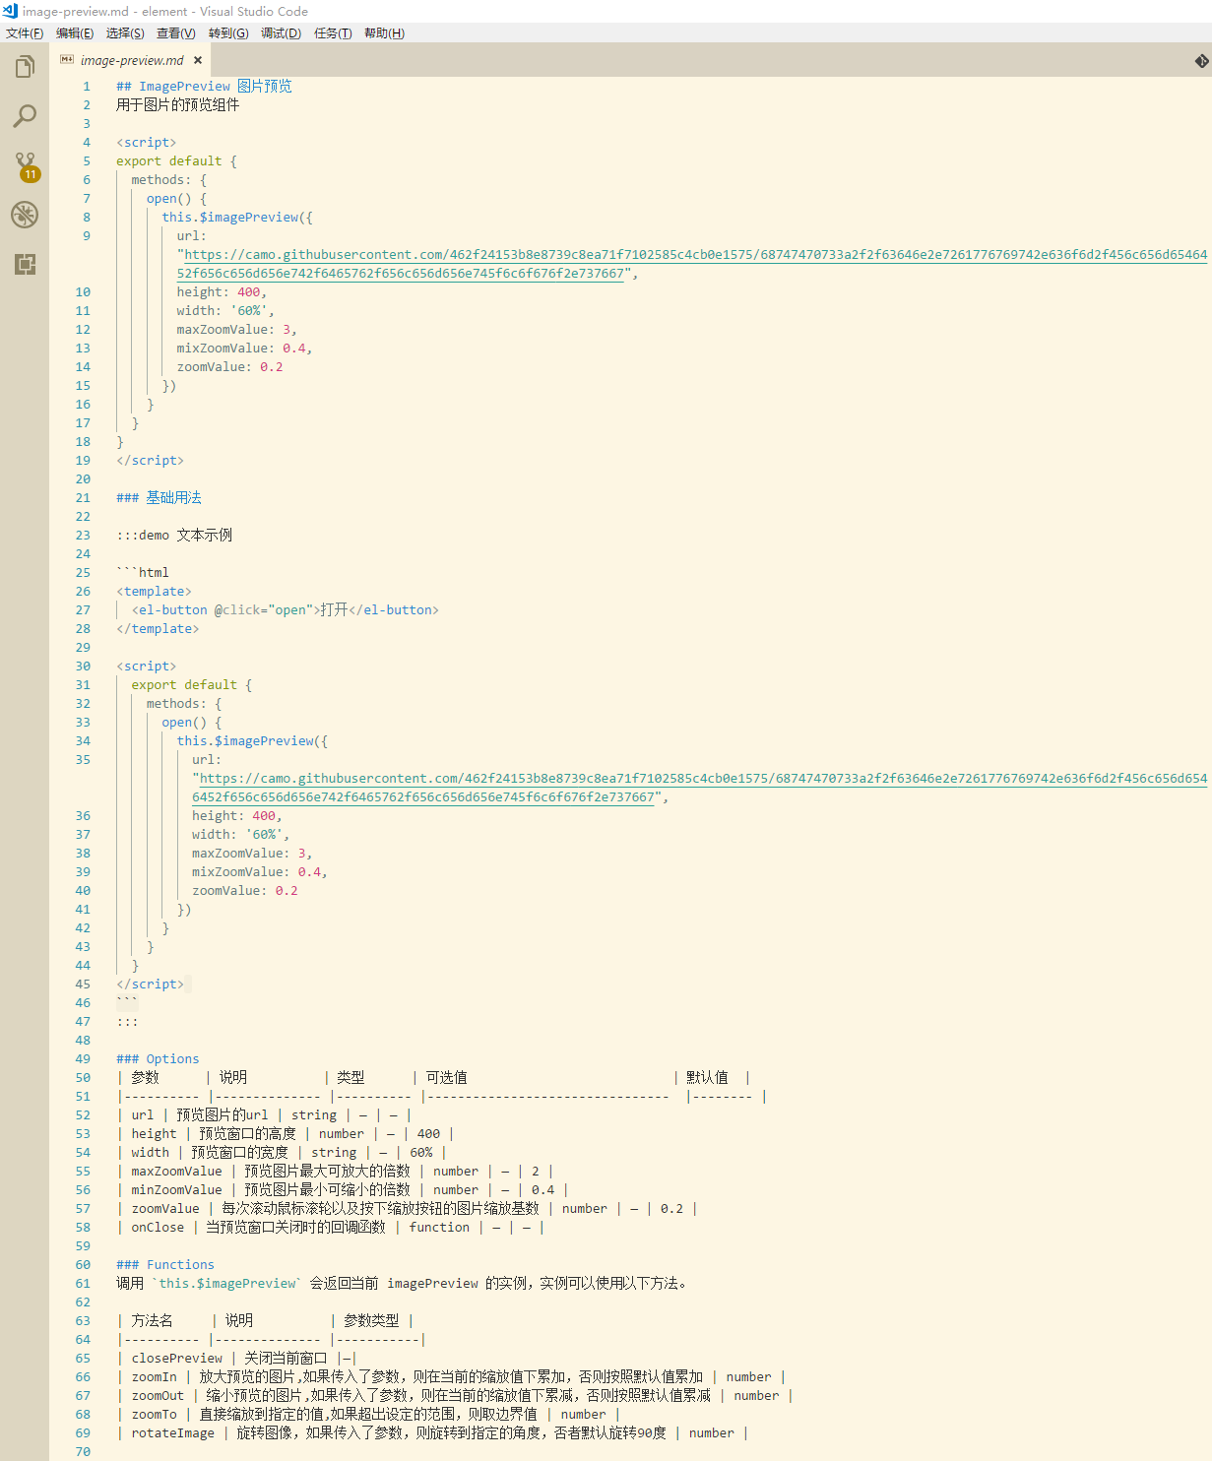The width and height of the screenshot is (1212, 1461).
Task: Click 'height: 400,' on line 10
Action: [x=222, y=292]
